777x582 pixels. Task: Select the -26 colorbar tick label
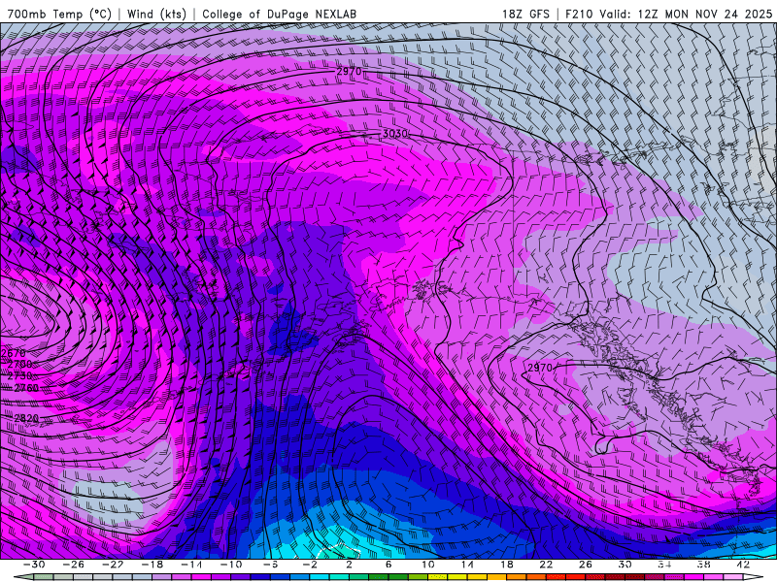[74, 565]
